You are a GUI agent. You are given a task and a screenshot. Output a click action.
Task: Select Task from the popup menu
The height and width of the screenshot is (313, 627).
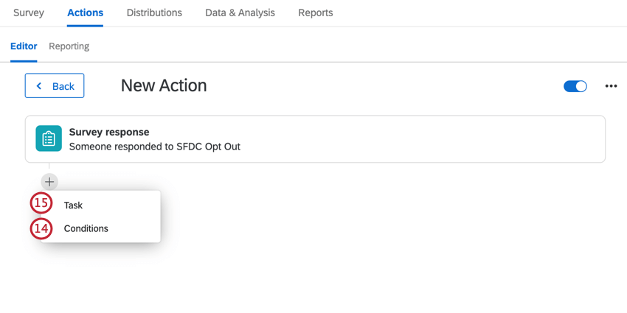click(x=73, y=205)
